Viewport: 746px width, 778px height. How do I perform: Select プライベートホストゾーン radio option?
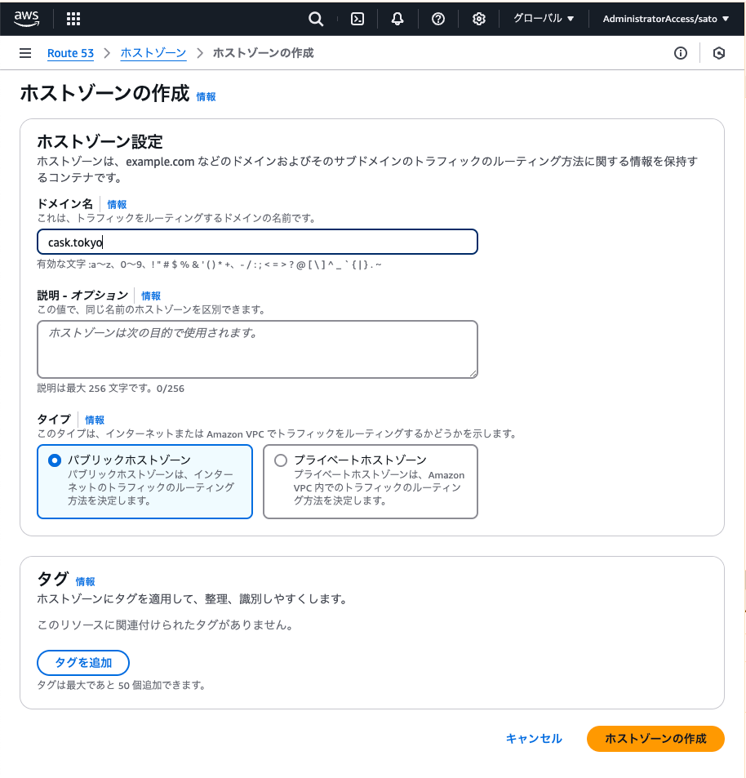[281, 460]
